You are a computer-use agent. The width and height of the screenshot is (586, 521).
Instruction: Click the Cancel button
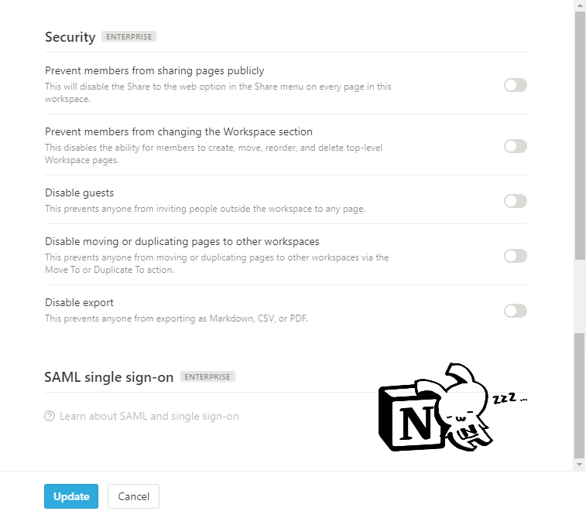coord(133,496)
